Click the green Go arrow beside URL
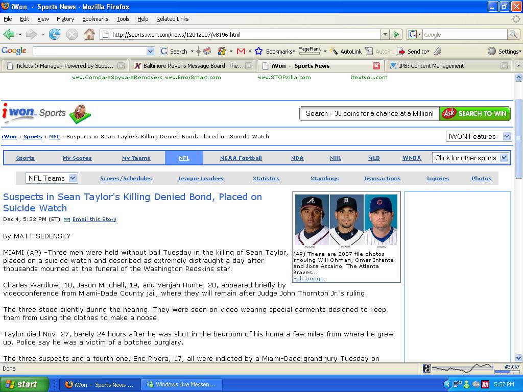Image resolution: width=523 pixels, height=392 pixels. 396,35
